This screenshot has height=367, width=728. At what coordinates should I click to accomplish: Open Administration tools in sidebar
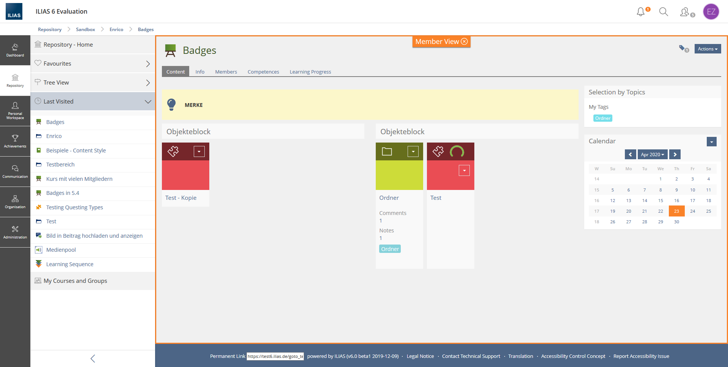pyautogui.click(x=15, y=232)
